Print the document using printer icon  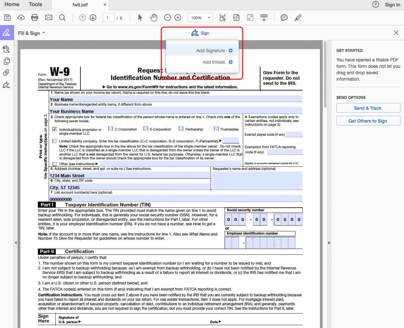34,18
